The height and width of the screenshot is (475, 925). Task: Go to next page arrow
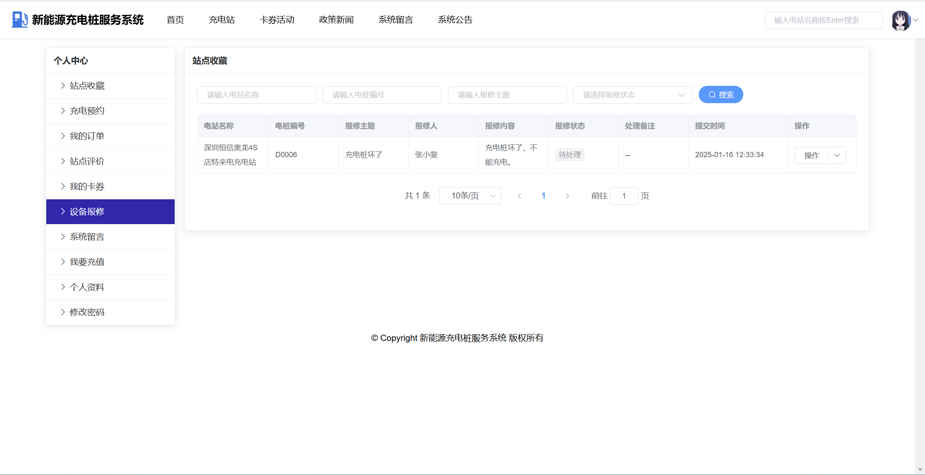coord(567,196)
